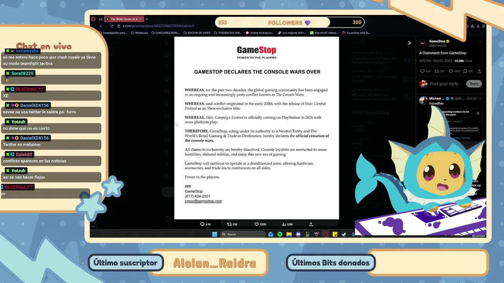Open Steam from the taskbar
The image size is (504, 283).
coord(344,234)
